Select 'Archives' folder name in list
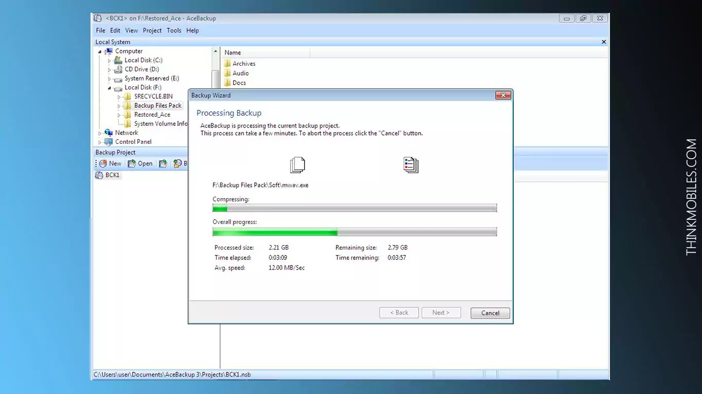This screenshot has width=702, height=394. click(244, 64)
